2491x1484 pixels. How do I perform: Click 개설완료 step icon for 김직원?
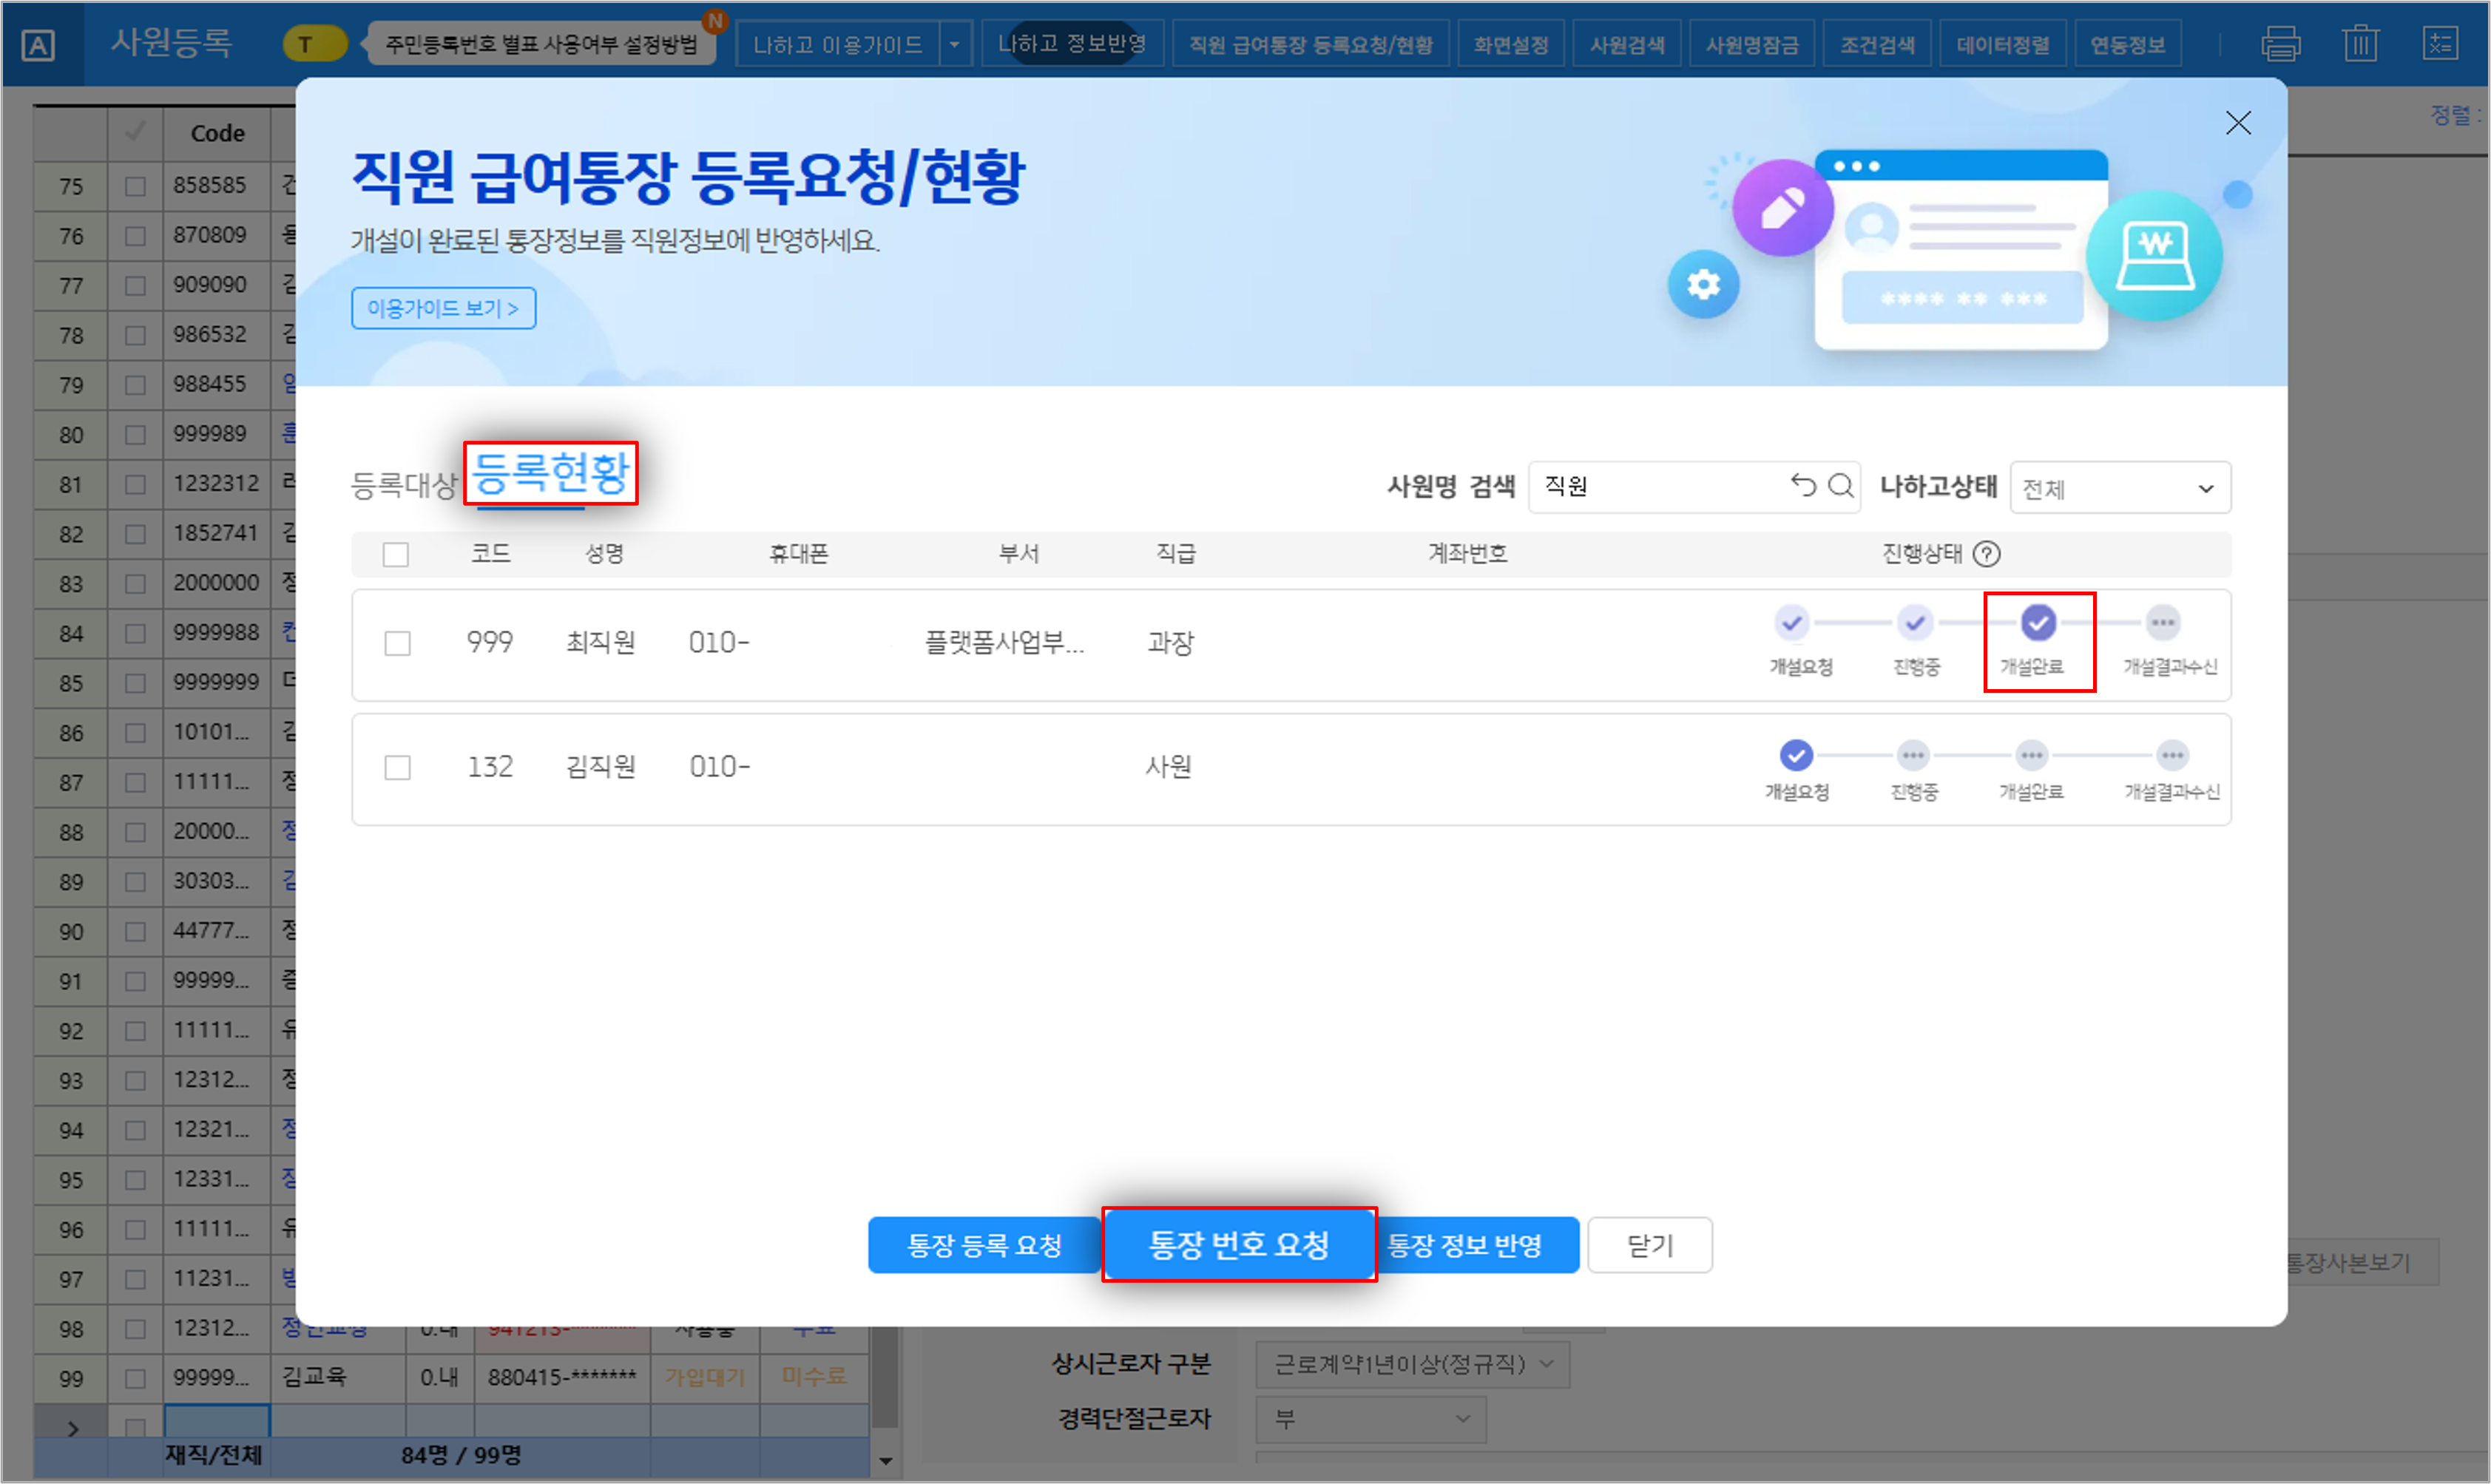point(2031,755)
